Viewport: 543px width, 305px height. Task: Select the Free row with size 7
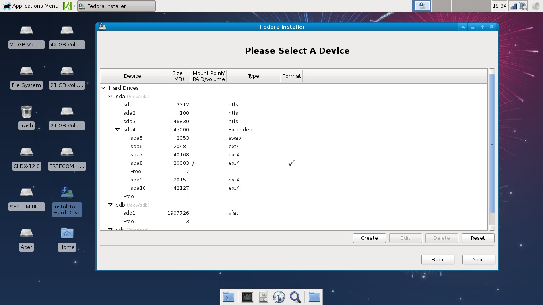click(x=293, y=171)
